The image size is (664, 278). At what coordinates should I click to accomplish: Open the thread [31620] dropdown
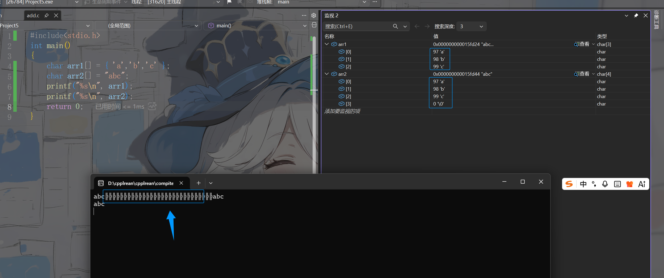pyautogui.click(x=218, y=2)
